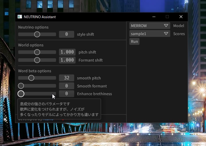Click the Enhance brethiness label
The height and width of the screenshot is (146, 206).
point(94,94)
